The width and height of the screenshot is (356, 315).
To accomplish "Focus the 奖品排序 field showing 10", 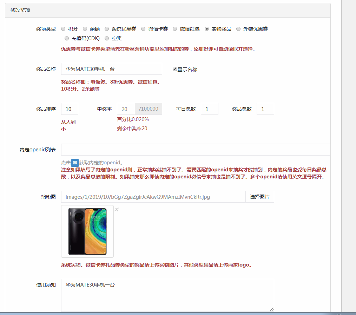I will coord(70,109).
